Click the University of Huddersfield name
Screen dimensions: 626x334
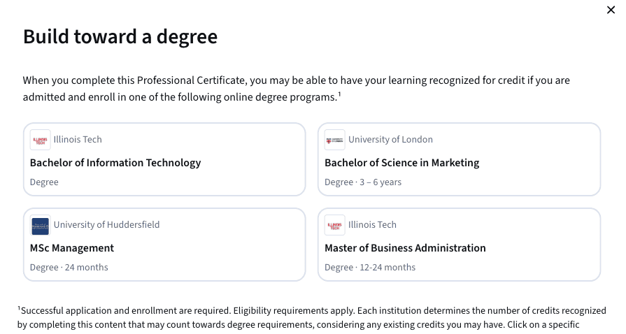click(x=106, y=225)
